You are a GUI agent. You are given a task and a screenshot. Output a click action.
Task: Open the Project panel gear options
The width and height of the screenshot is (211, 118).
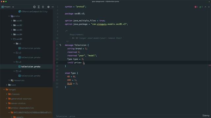[48, 7]
